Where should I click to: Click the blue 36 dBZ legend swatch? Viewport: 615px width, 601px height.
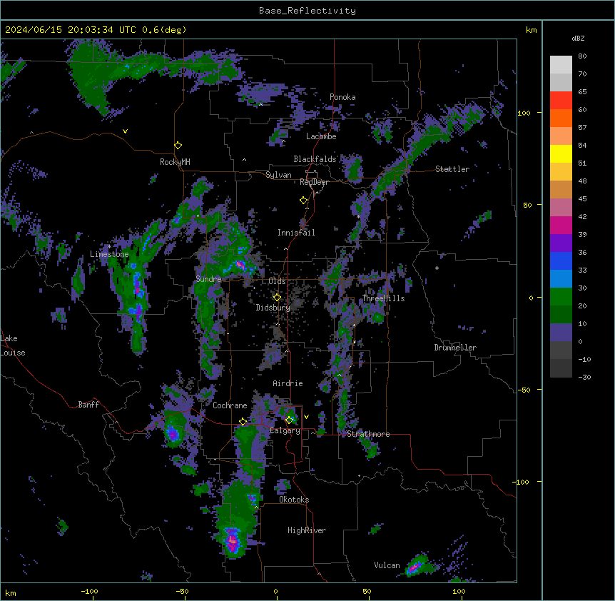click(x=561, y=261)
